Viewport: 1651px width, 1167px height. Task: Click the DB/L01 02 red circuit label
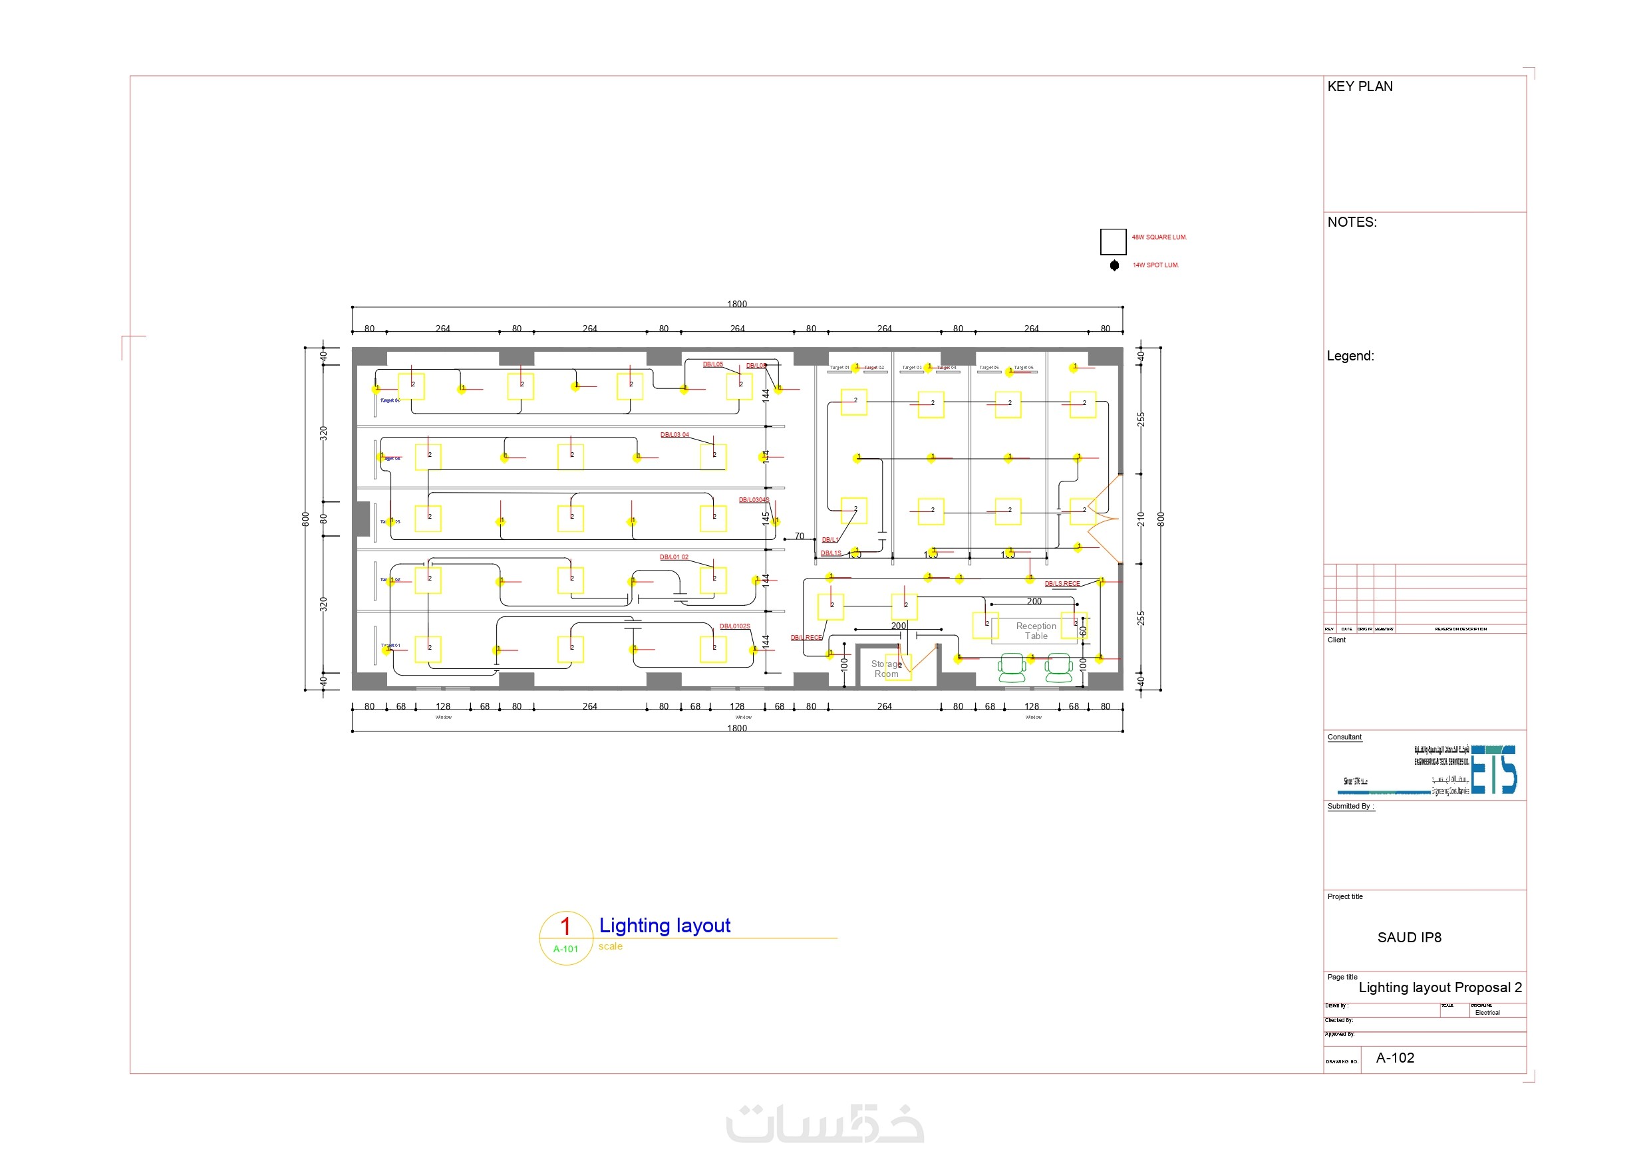pos(673,557)
